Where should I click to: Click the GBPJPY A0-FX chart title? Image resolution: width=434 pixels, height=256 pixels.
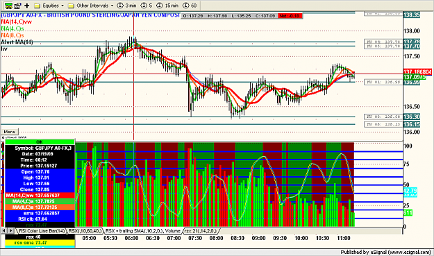tap(90, 15)
